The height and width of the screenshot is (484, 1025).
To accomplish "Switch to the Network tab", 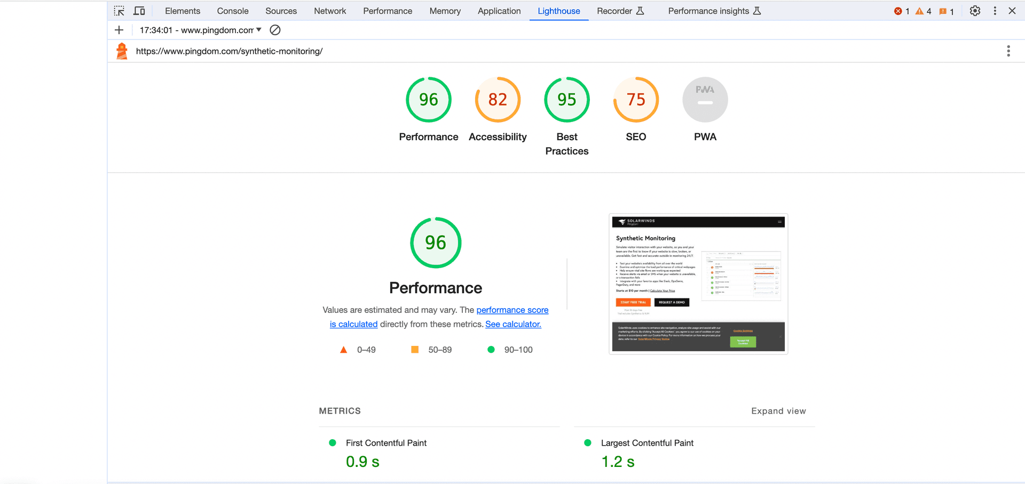I will point(329,11).
